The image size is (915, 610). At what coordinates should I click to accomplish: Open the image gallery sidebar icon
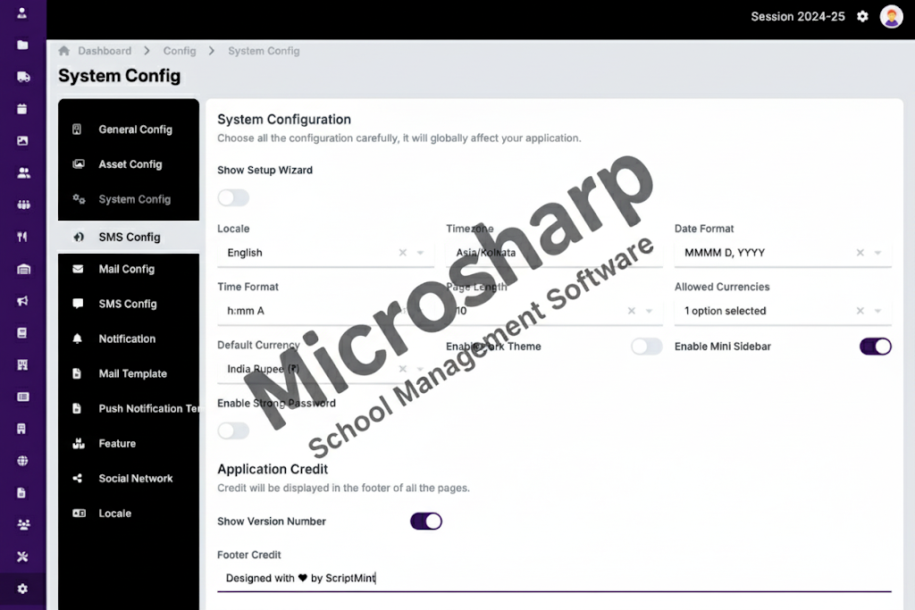[22, 141]
